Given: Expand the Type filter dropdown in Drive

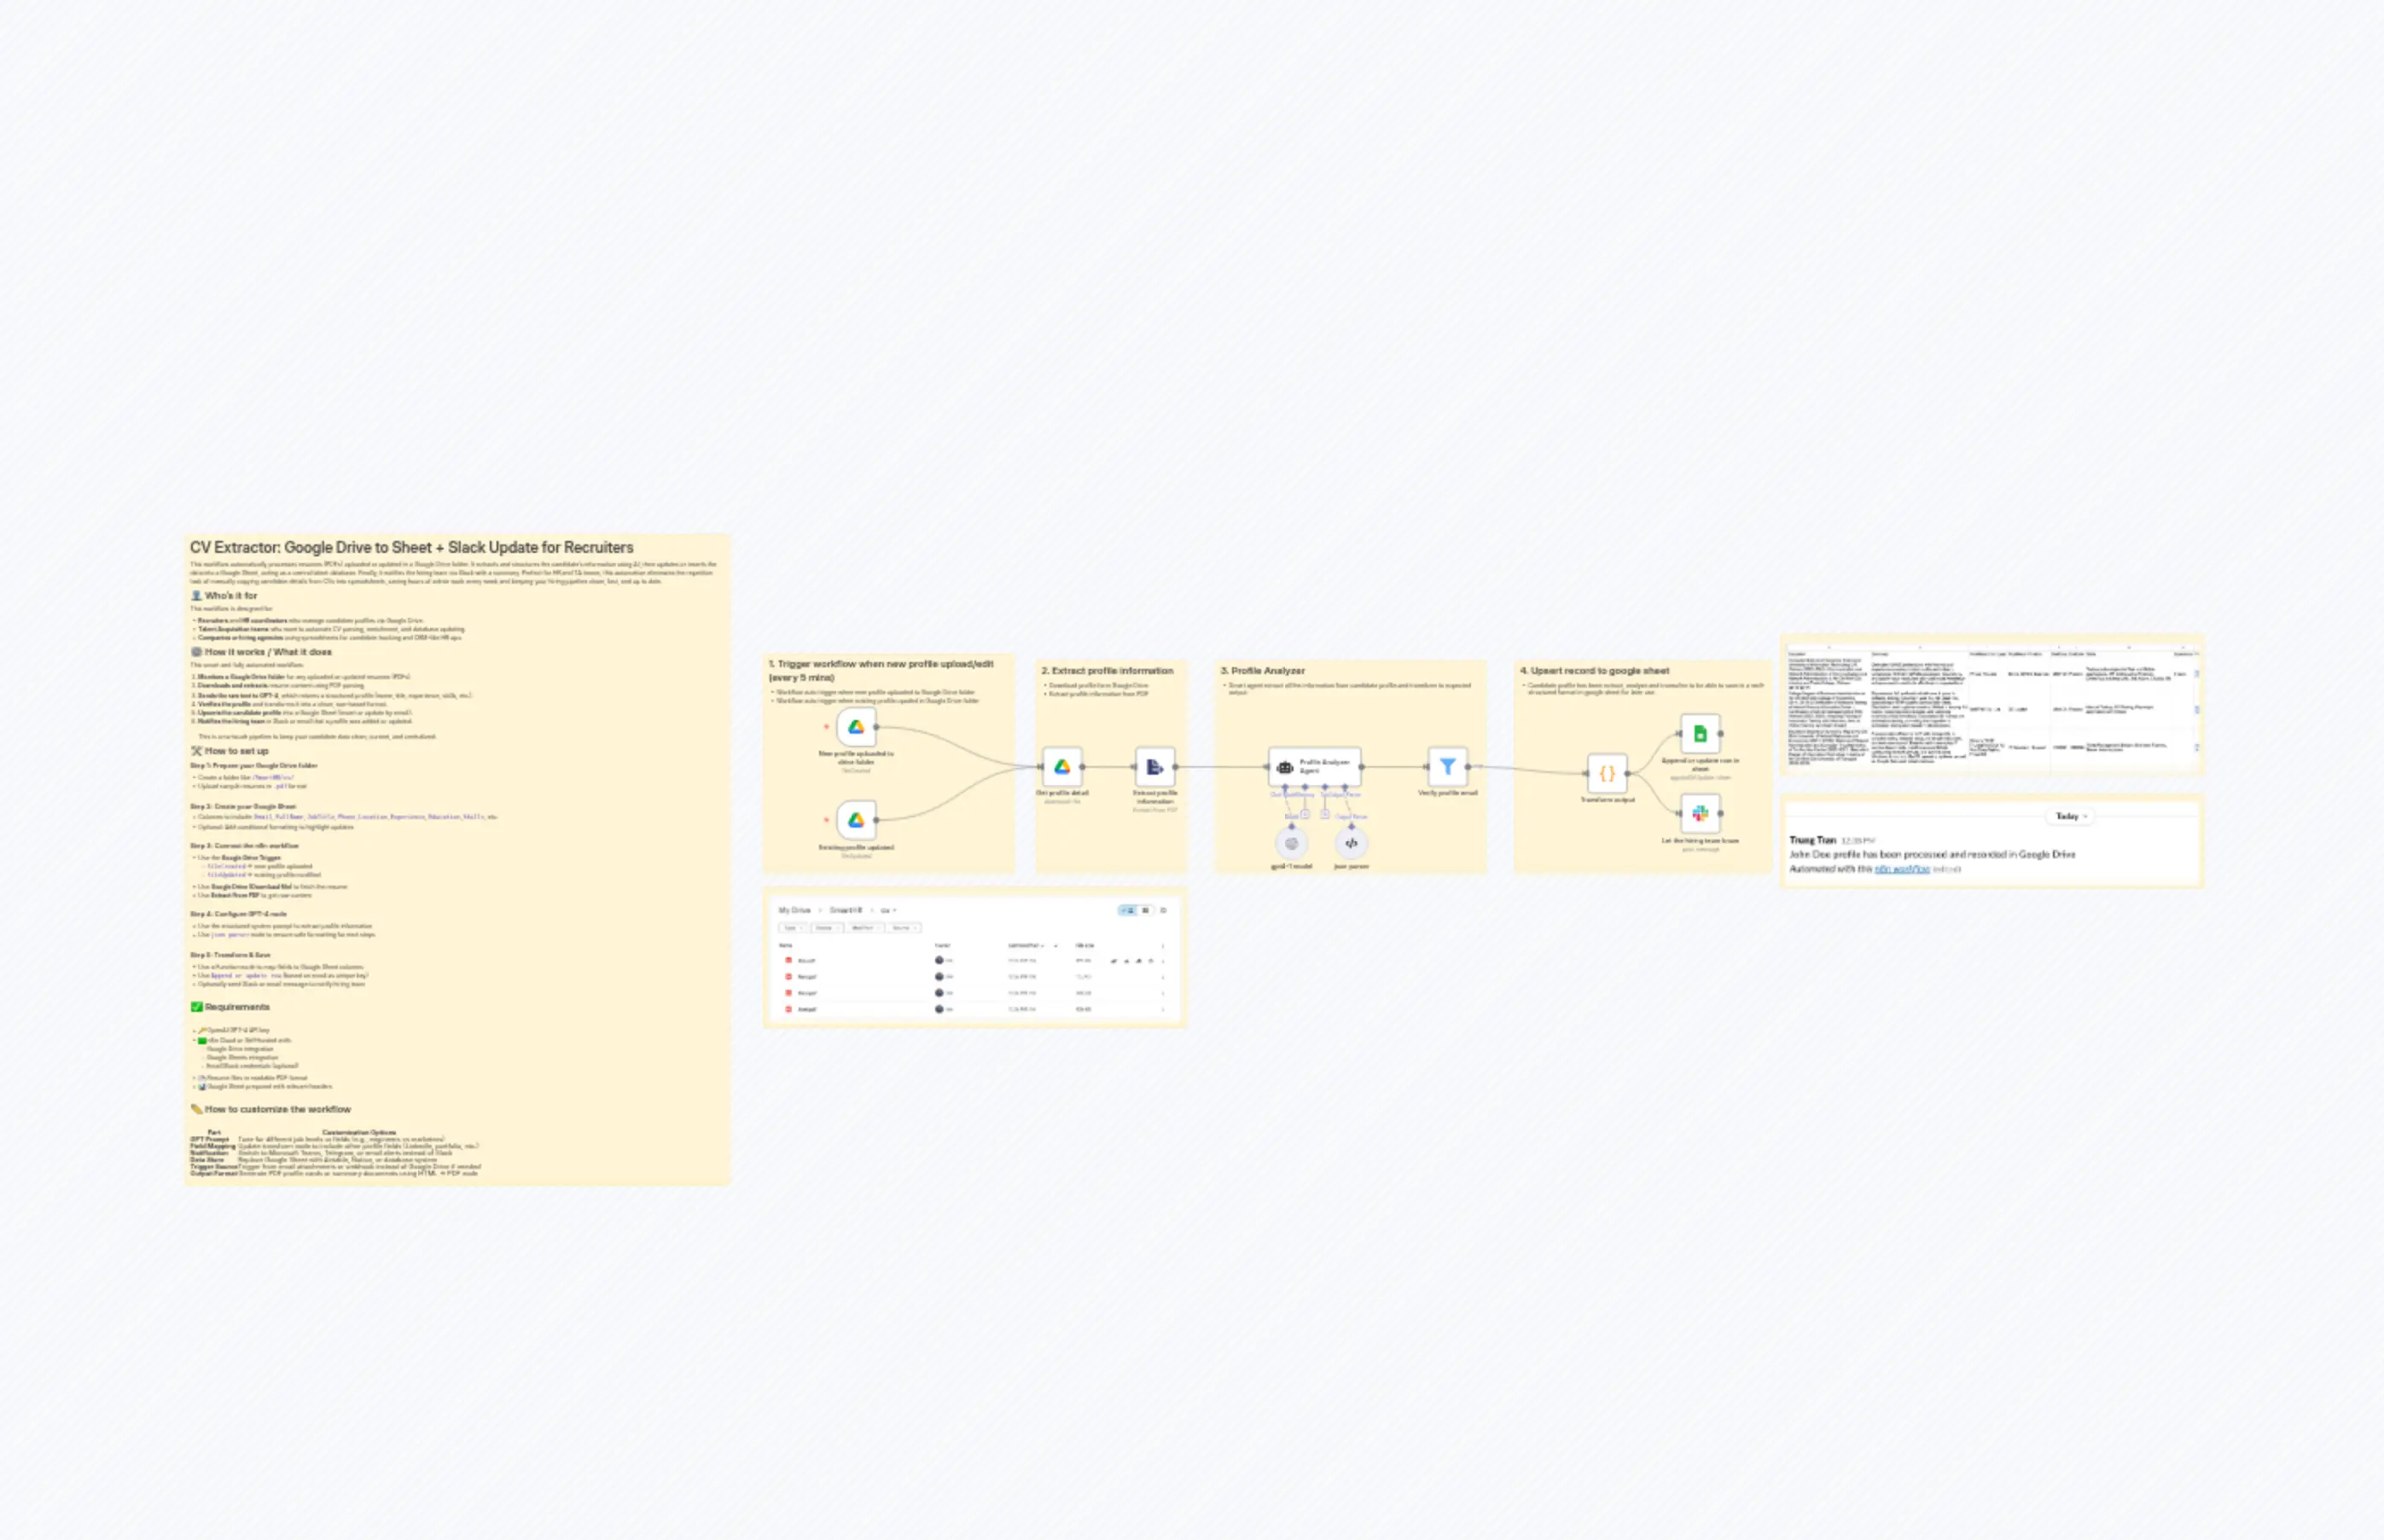Looking at the screenshot, I should (794, 928).
